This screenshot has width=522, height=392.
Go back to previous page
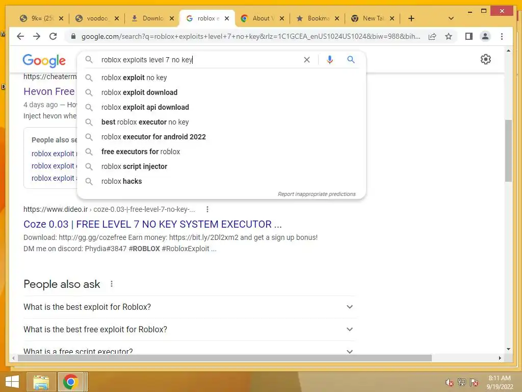point(20,36)
